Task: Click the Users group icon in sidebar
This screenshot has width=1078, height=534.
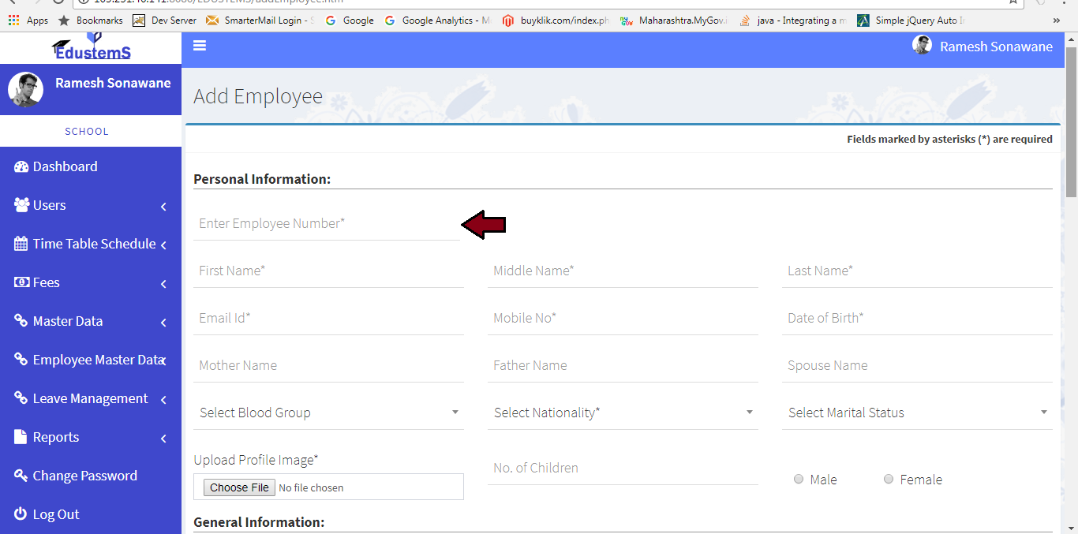Action: click(x=21, y=205)
